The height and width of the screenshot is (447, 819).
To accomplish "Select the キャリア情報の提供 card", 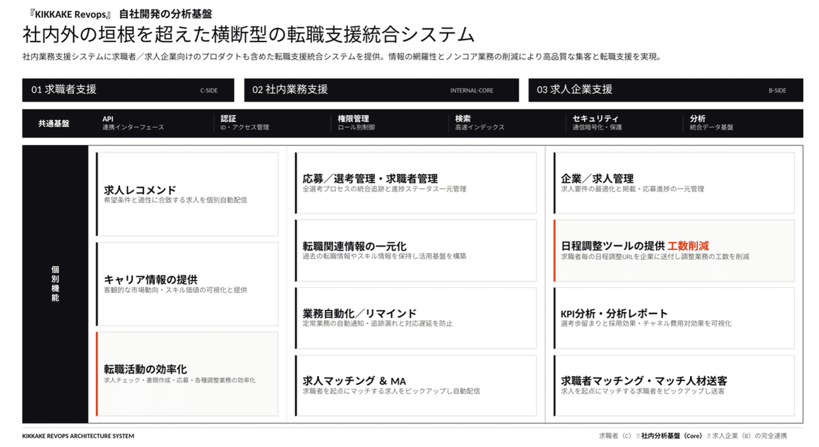I will coord(187,284).
